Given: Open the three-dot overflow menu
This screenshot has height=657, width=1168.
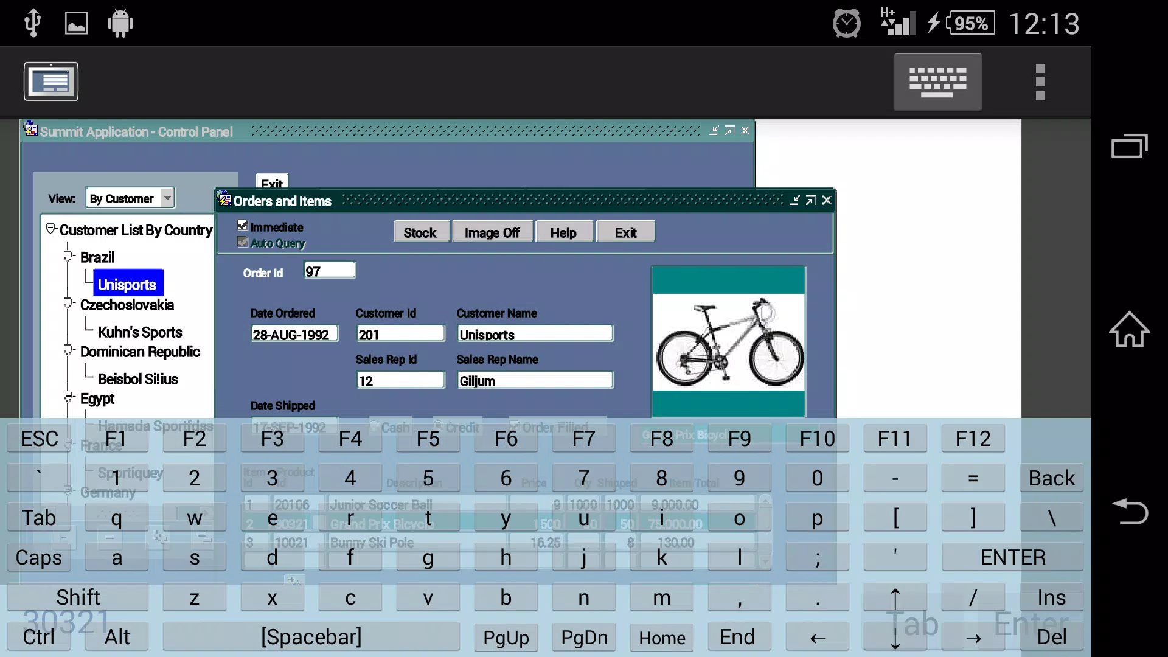Looking at the screenshot, I should [1040, 82].
